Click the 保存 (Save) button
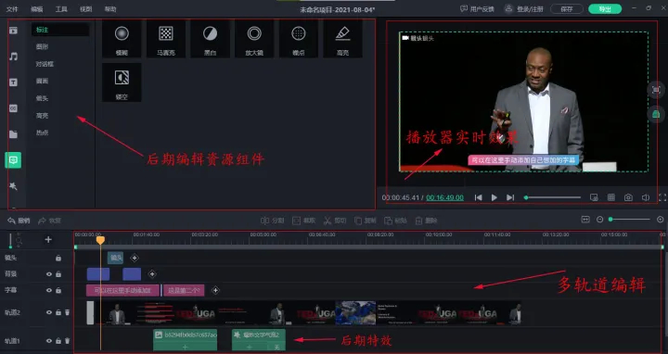 pos(567,8)
